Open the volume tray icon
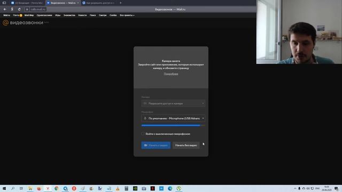342x192 pixels. click(308, 188)
